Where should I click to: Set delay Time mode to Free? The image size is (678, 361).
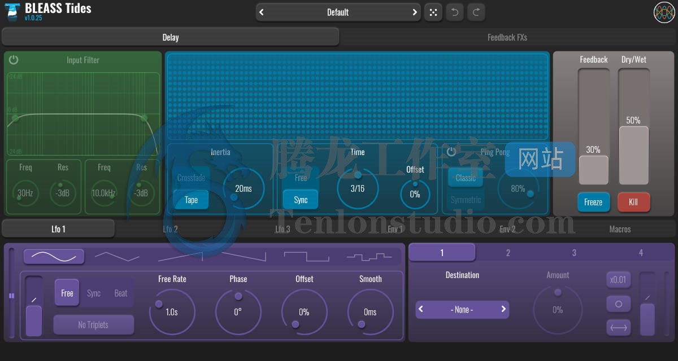(x=301, y=178)
